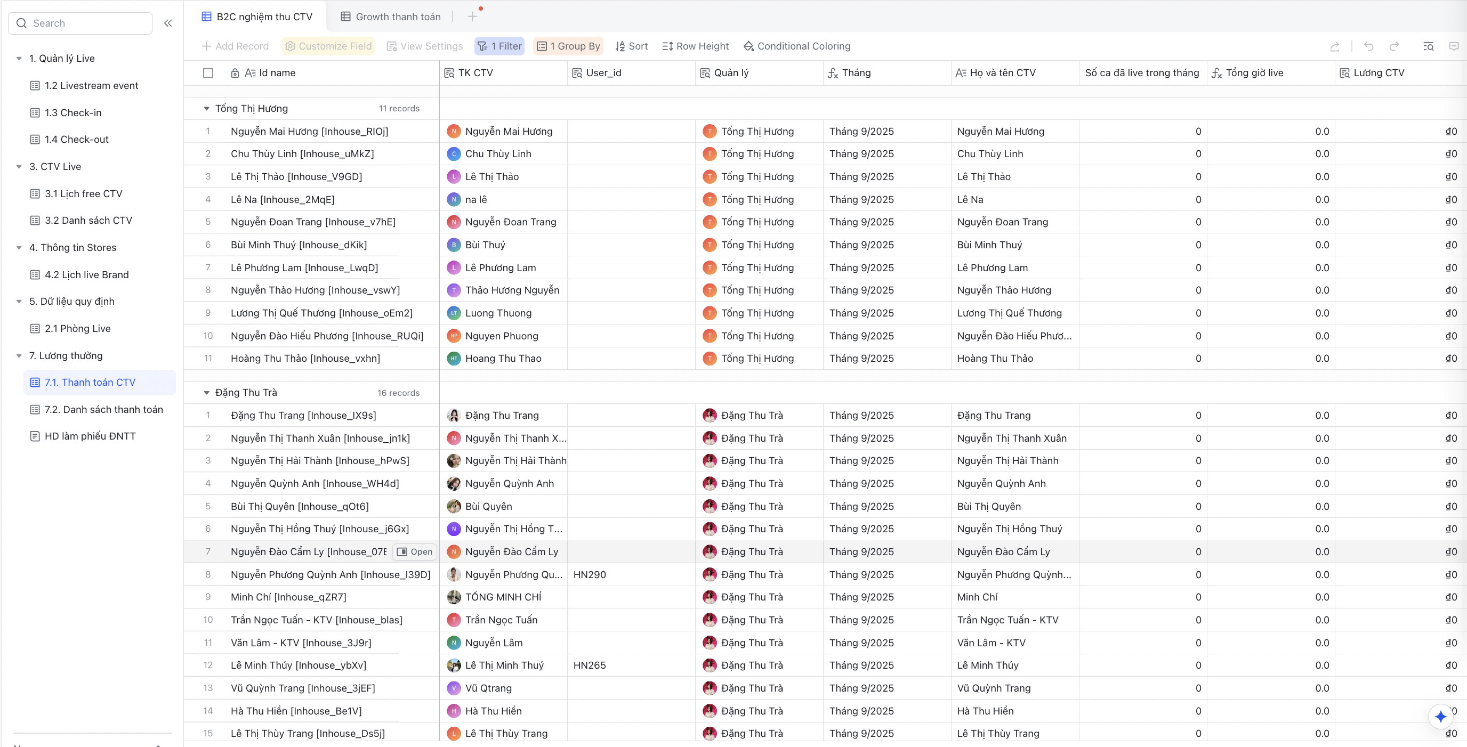Collapse the sidebar with double-chevron icon

tap(168, 23)
